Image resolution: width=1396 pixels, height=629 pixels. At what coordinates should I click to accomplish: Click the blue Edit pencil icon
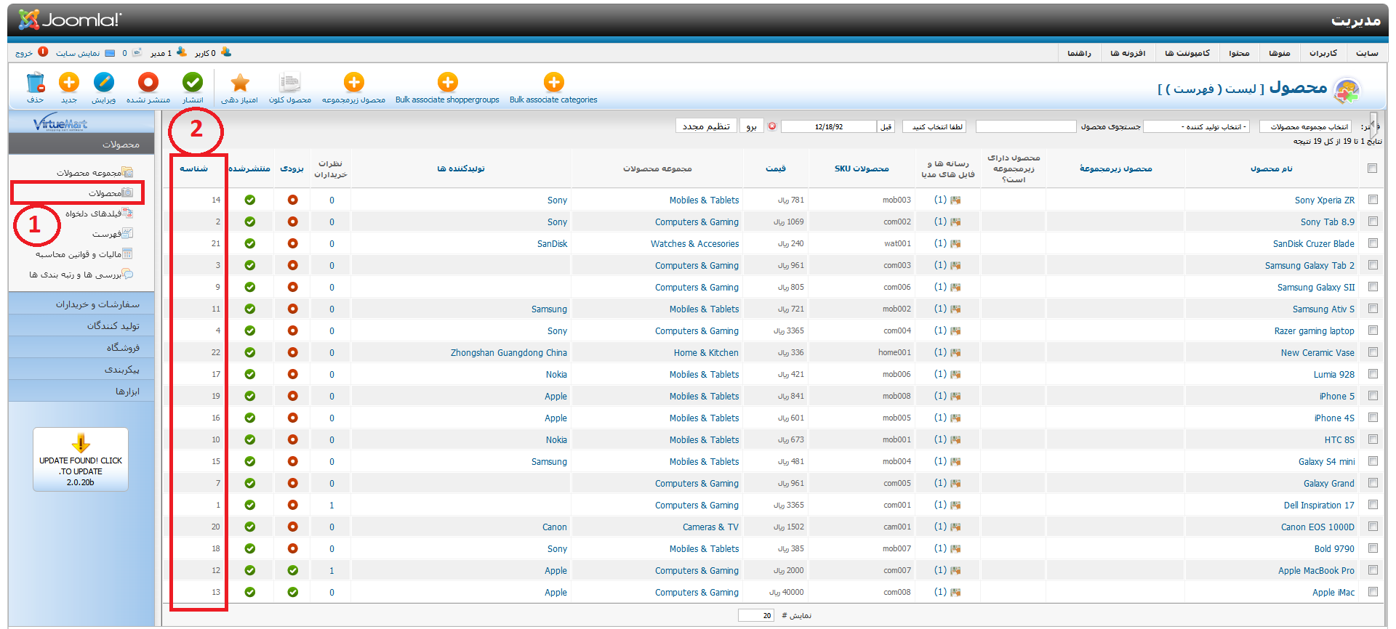(x=103, y=84)
